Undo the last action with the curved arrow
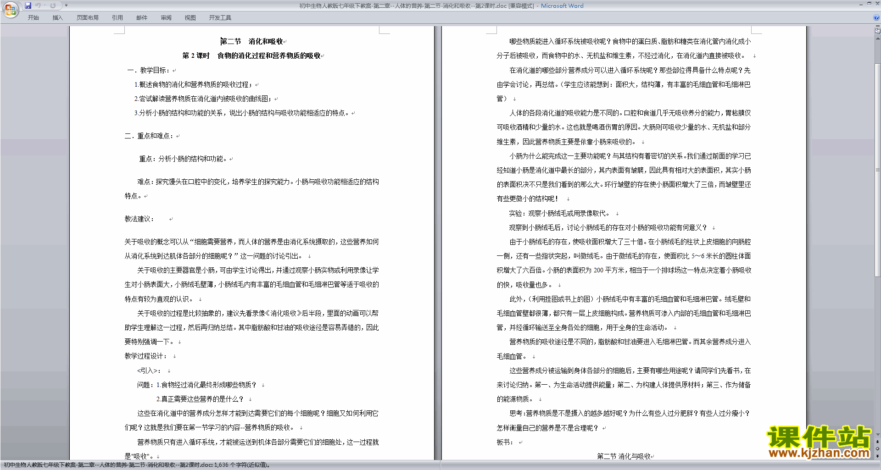 [38, 6]
